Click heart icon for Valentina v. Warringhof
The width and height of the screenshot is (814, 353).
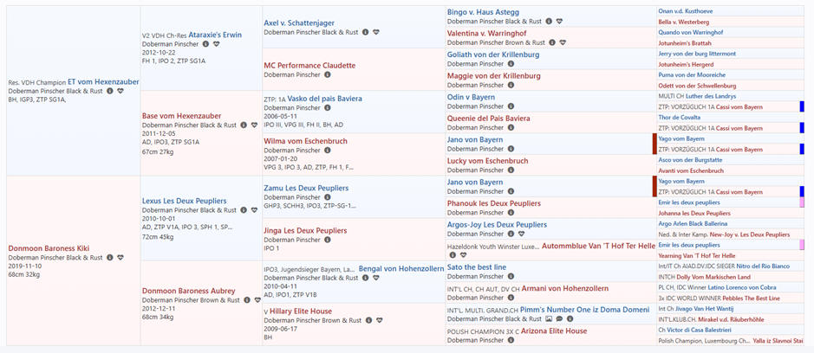click(x=563, y=42)
